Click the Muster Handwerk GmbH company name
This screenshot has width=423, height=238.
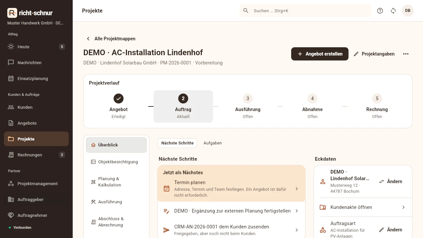click(x=35, y=23)
